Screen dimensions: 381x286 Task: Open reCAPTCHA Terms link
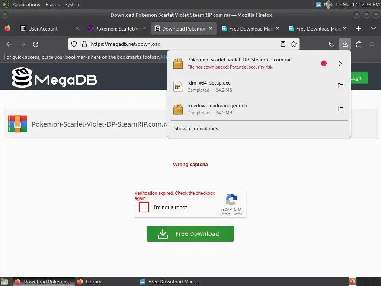click(x=238, y=214)
